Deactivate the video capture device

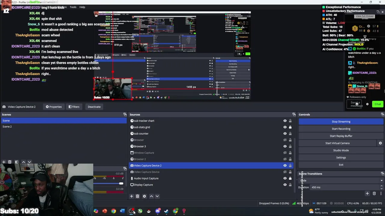94,107
